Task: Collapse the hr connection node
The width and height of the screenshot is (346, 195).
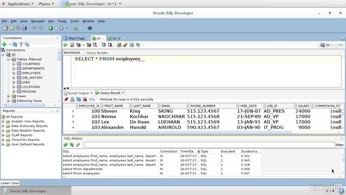Action: 3,55
